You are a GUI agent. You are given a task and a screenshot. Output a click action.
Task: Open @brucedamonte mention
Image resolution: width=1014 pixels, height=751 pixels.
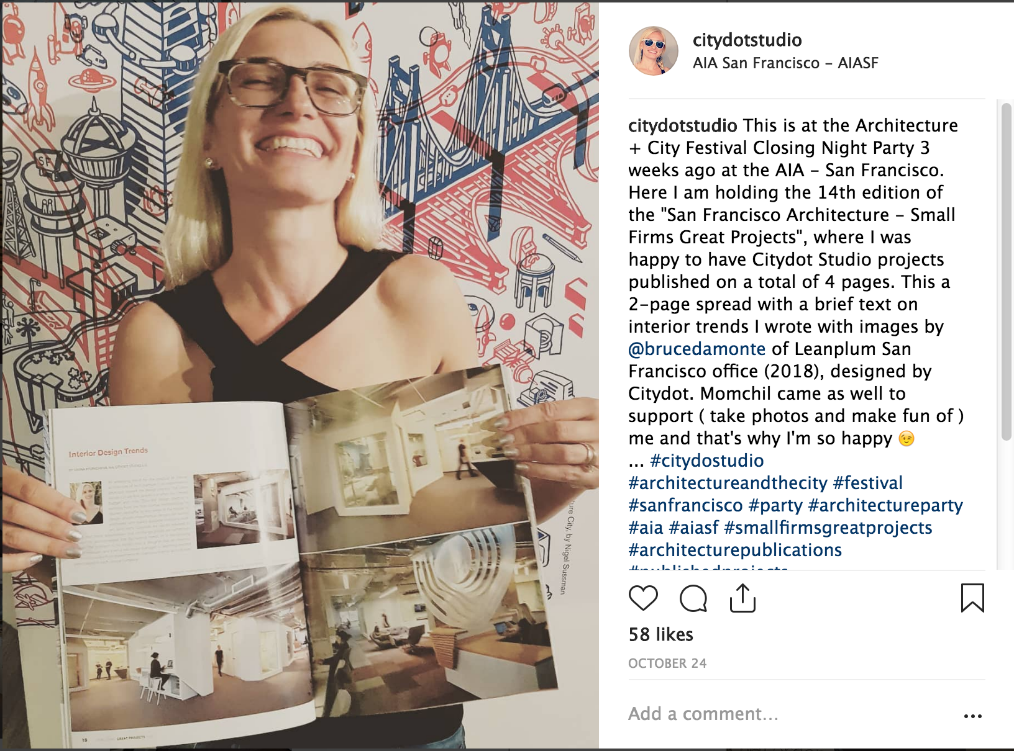click(x=697, y=349)
